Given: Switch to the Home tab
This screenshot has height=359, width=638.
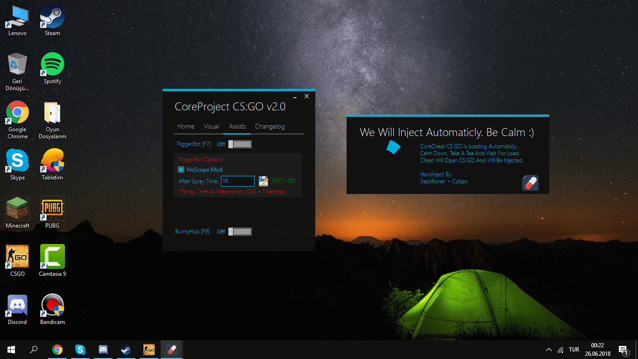Looking at the screenshot, I should [x=185, y=127].
